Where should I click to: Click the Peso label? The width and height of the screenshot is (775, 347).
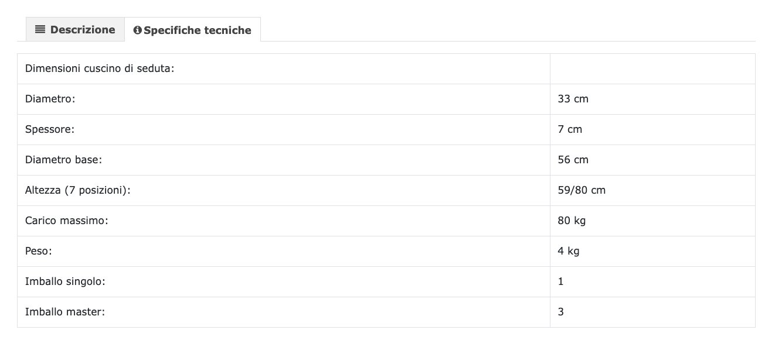(39, 252)
